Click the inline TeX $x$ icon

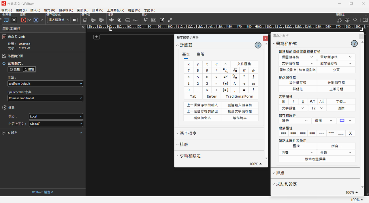[x=154, y=20]
